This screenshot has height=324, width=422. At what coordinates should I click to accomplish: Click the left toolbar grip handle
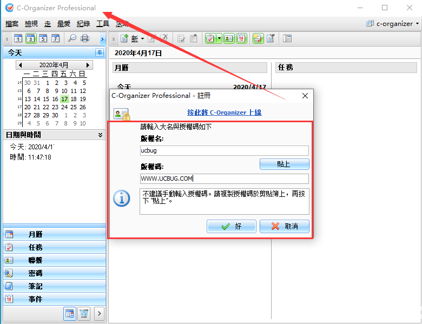(x=7, y=39)
